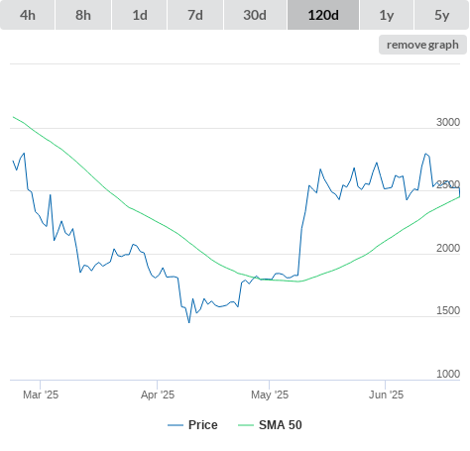The height and width of the screenshot is (451, 470).
Task: Switch chart to 1y range
Action: coord(387,15)
